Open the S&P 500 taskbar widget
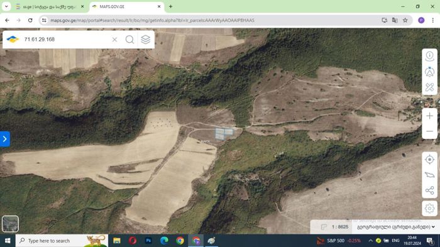440x247 pixels. click(x=339, y=241)
